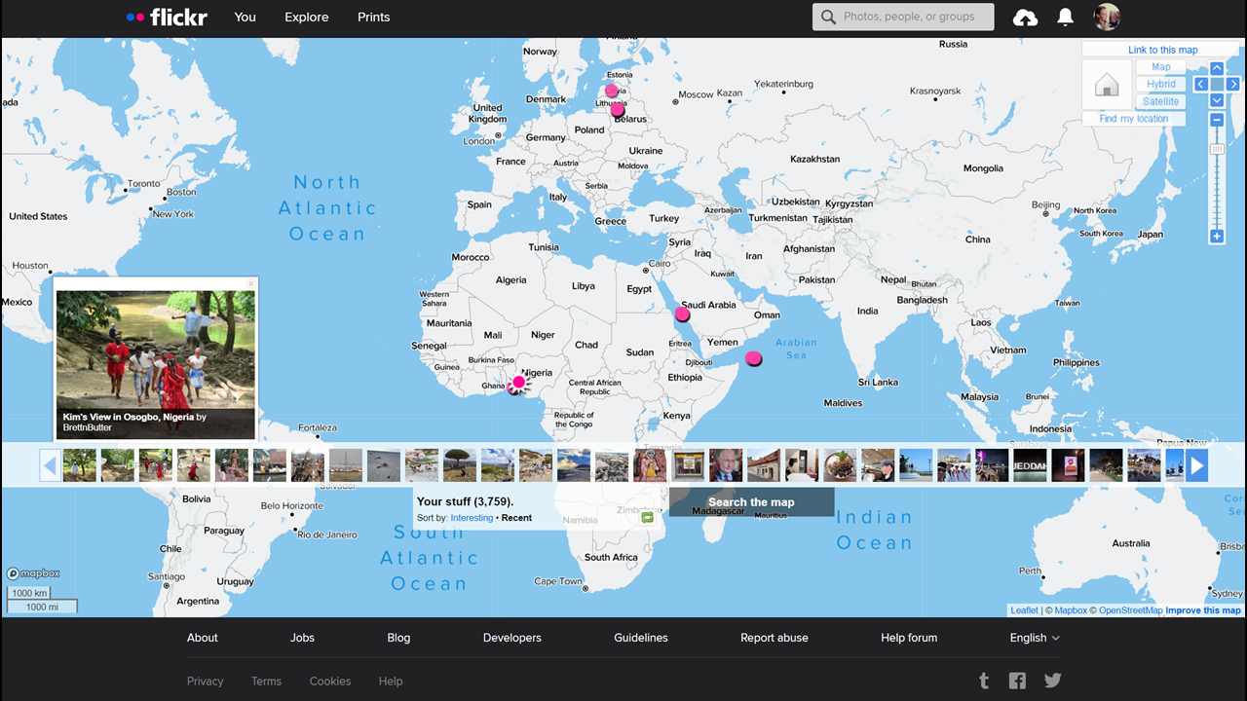1247x701 pixels.
Task: Click Help forum link
Action: 909,638
